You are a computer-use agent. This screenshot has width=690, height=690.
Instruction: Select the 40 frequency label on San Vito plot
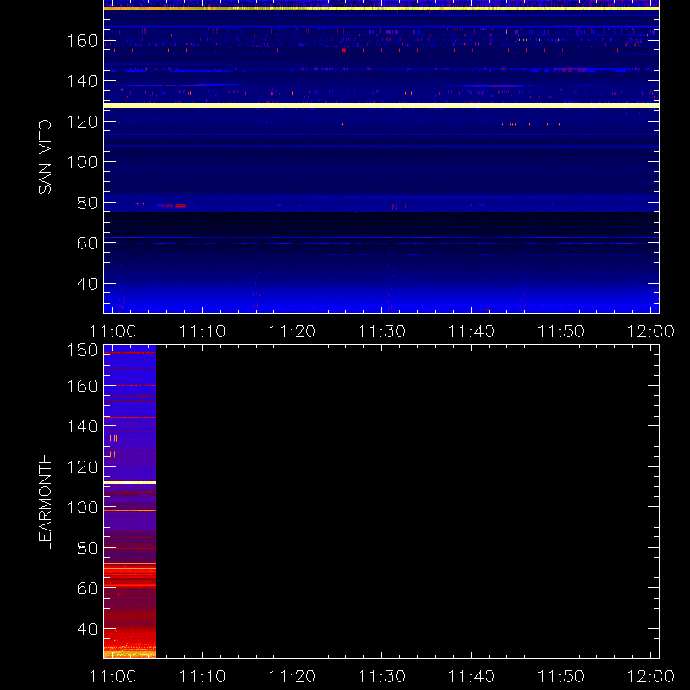87,284
